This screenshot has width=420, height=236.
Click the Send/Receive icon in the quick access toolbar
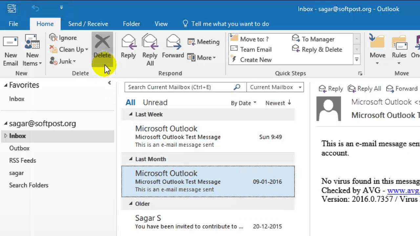(x=11, y=8)
